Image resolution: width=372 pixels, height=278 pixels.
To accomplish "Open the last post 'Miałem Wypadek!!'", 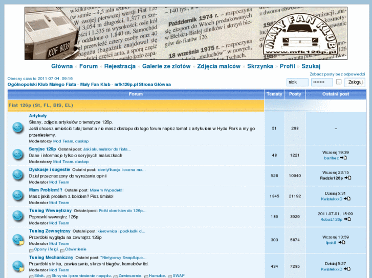I will tap(106, 190).
